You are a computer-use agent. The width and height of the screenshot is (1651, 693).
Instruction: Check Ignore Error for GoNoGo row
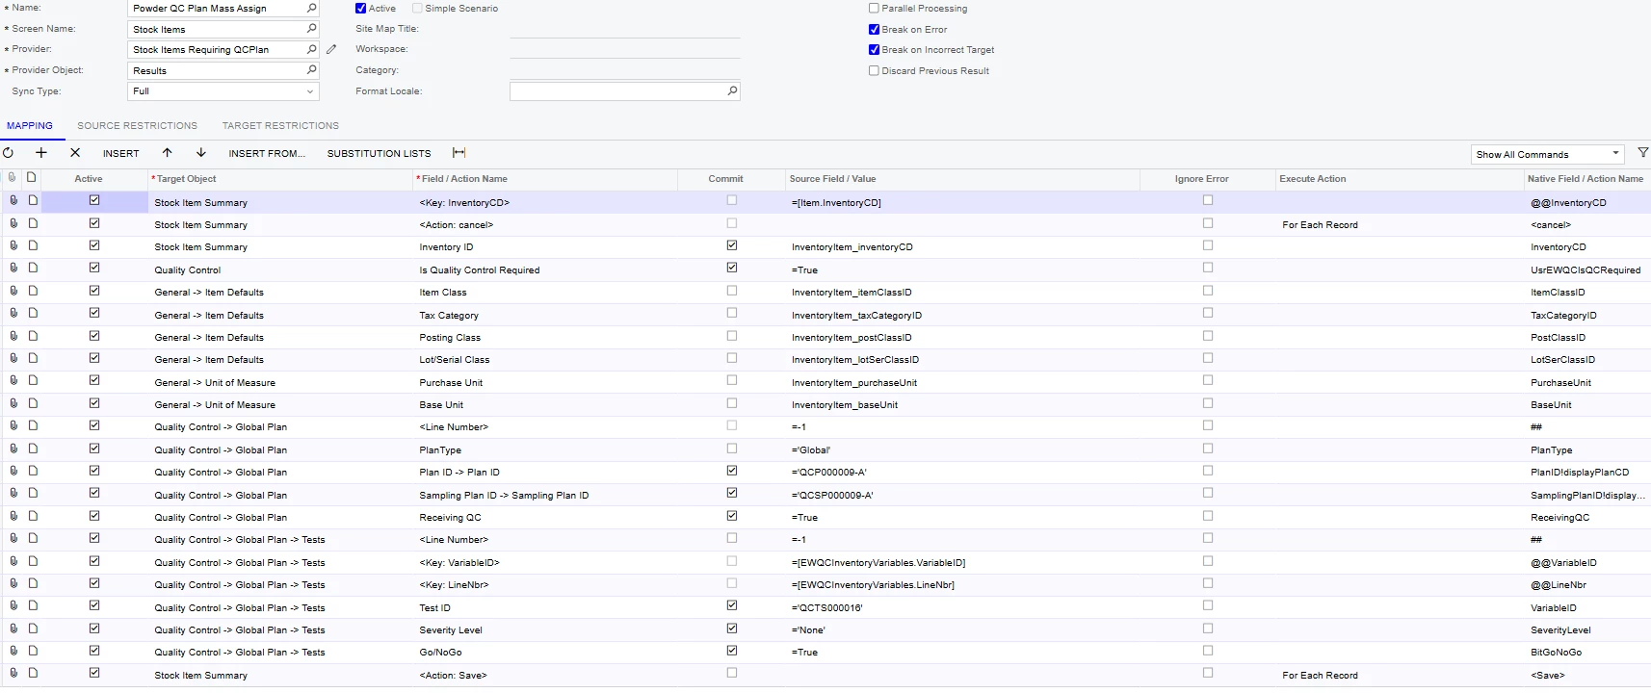tap(1208, 651)
